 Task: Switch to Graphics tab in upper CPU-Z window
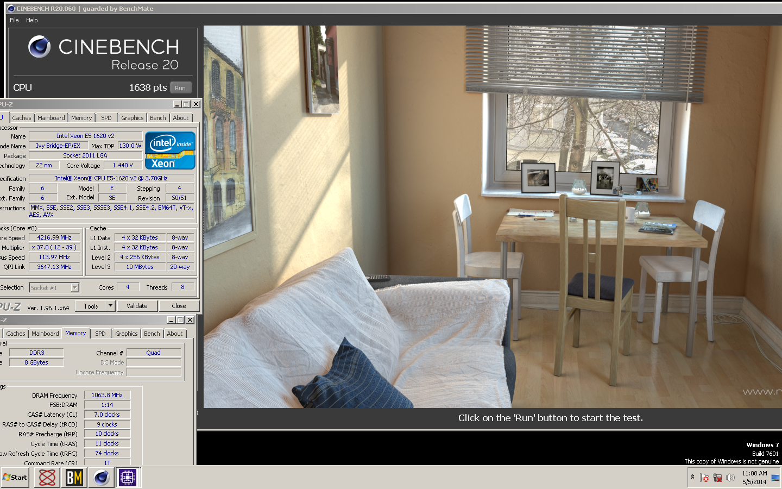(x=133, y=118)
